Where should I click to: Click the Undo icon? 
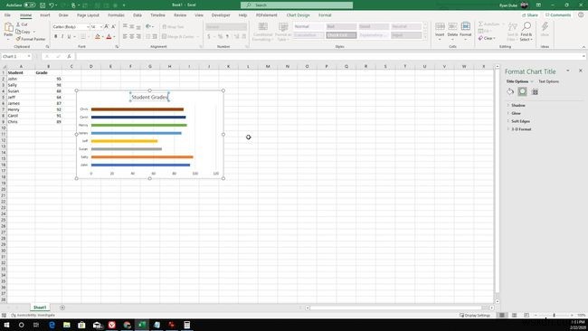pyautogui.click(x=52, y=5)
